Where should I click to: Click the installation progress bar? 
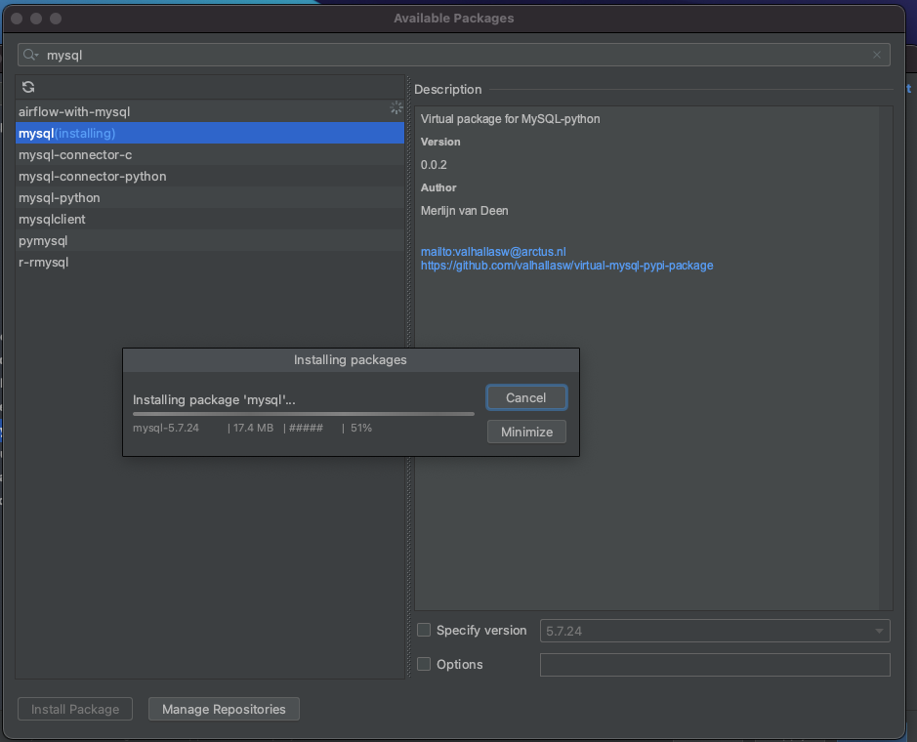point(304,414)
